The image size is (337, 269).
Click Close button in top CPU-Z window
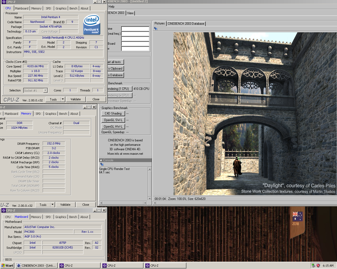click(x=96, y=99)
